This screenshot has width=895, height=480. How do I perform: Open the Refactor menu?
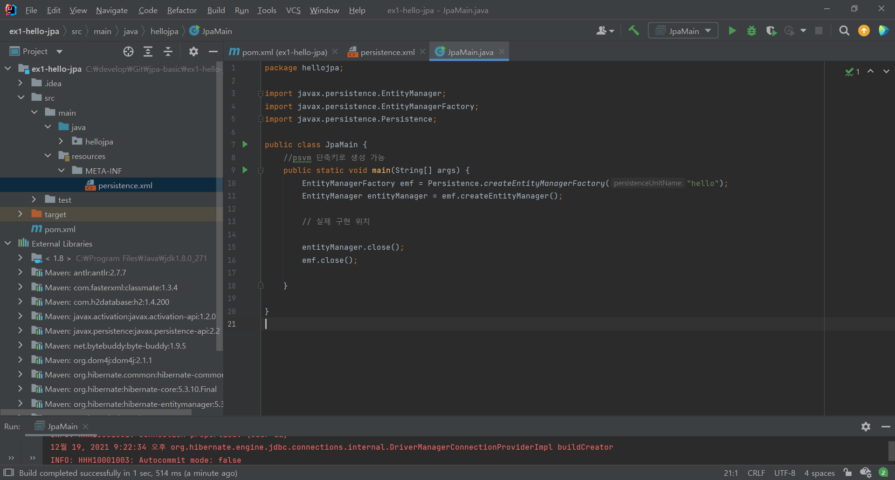[x=182, y=10]
